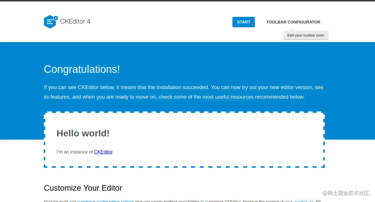
Task: Click the 'Edit your toolbar now!' tooltip
Action: coord(306,35)
